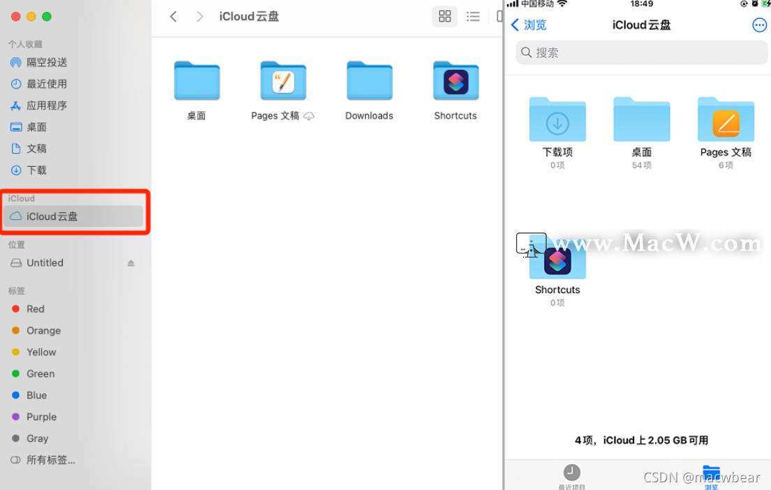Click the iCloud storage status text on iPhone
The width and height of the screenshot is (771, 490).
coord(641,440)
